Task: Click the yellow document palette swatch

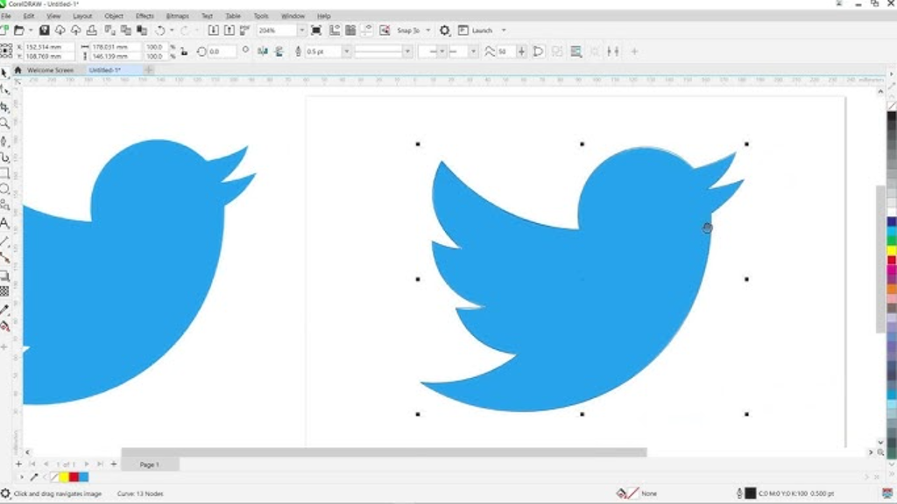Action: click(64, 477)
